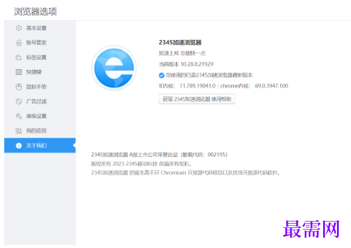The height and width of the screenshot is (248, 351).
Task: Click the Chromium open source credit line
Action: (186, 173)
